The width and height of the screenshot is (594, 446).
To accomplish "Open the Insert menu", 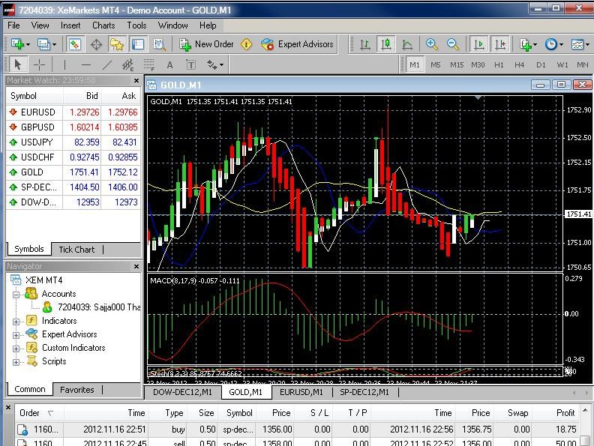I will pos(70,25).
